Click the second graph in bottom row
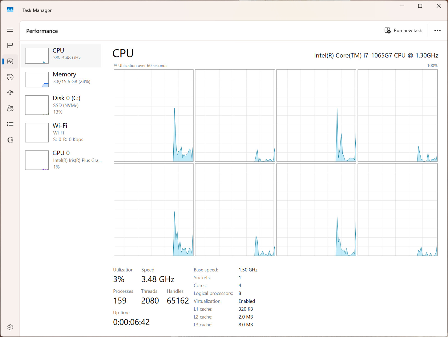 (x=235, y=210)
